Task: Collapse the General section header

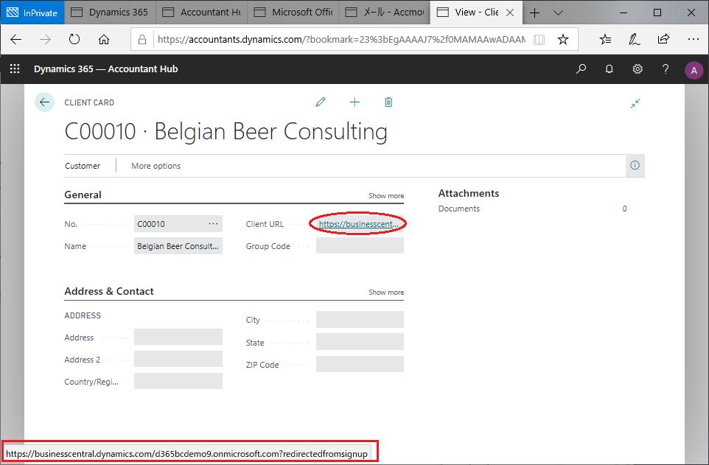Action: click(x=83, y=195)
